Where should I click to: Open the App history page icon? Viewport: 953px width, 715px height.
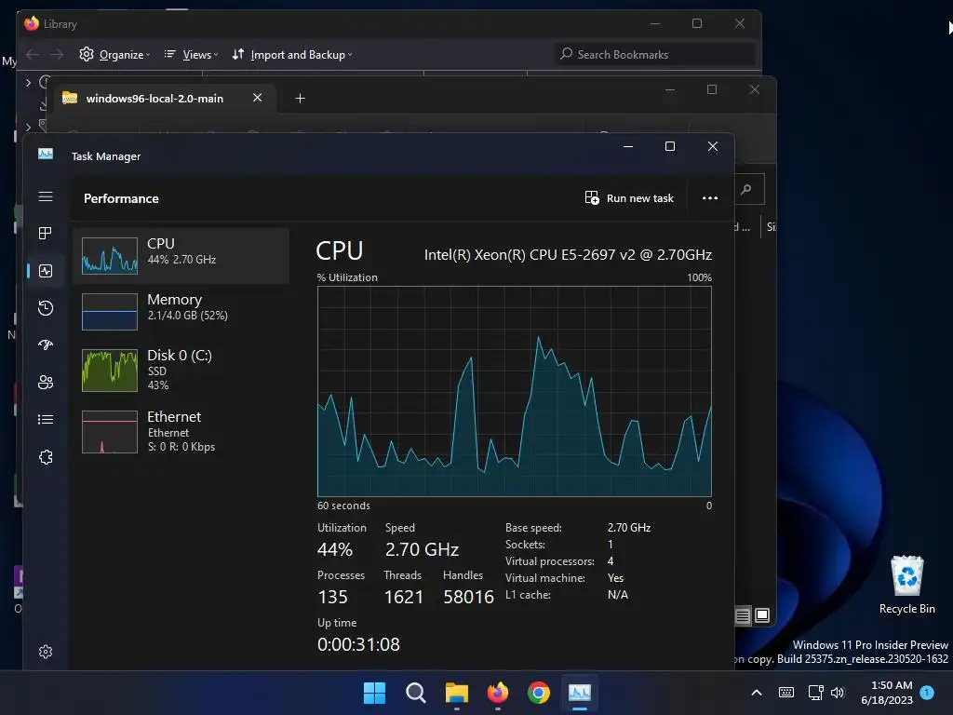click(x=46, y=308)
